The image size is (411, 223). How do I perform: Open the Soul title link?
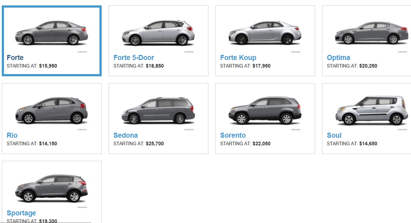coord(334,135)
